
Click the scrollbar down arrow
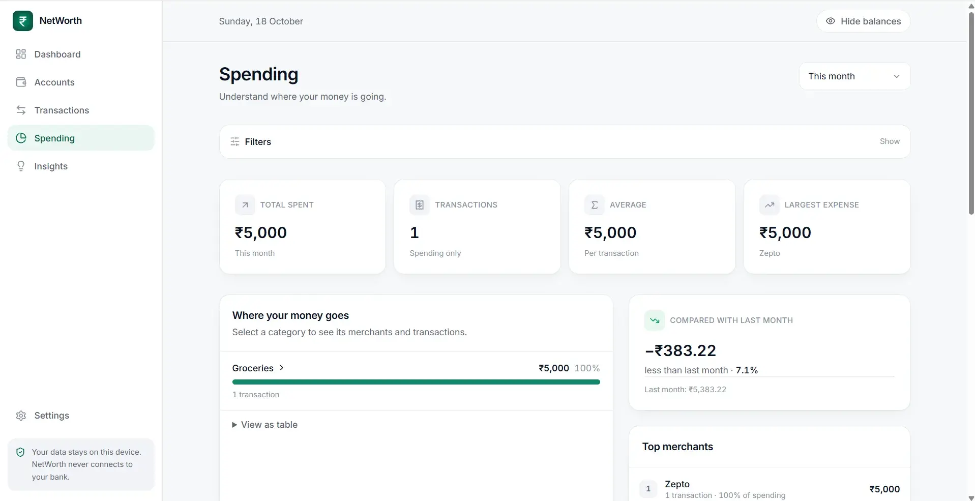971,497
